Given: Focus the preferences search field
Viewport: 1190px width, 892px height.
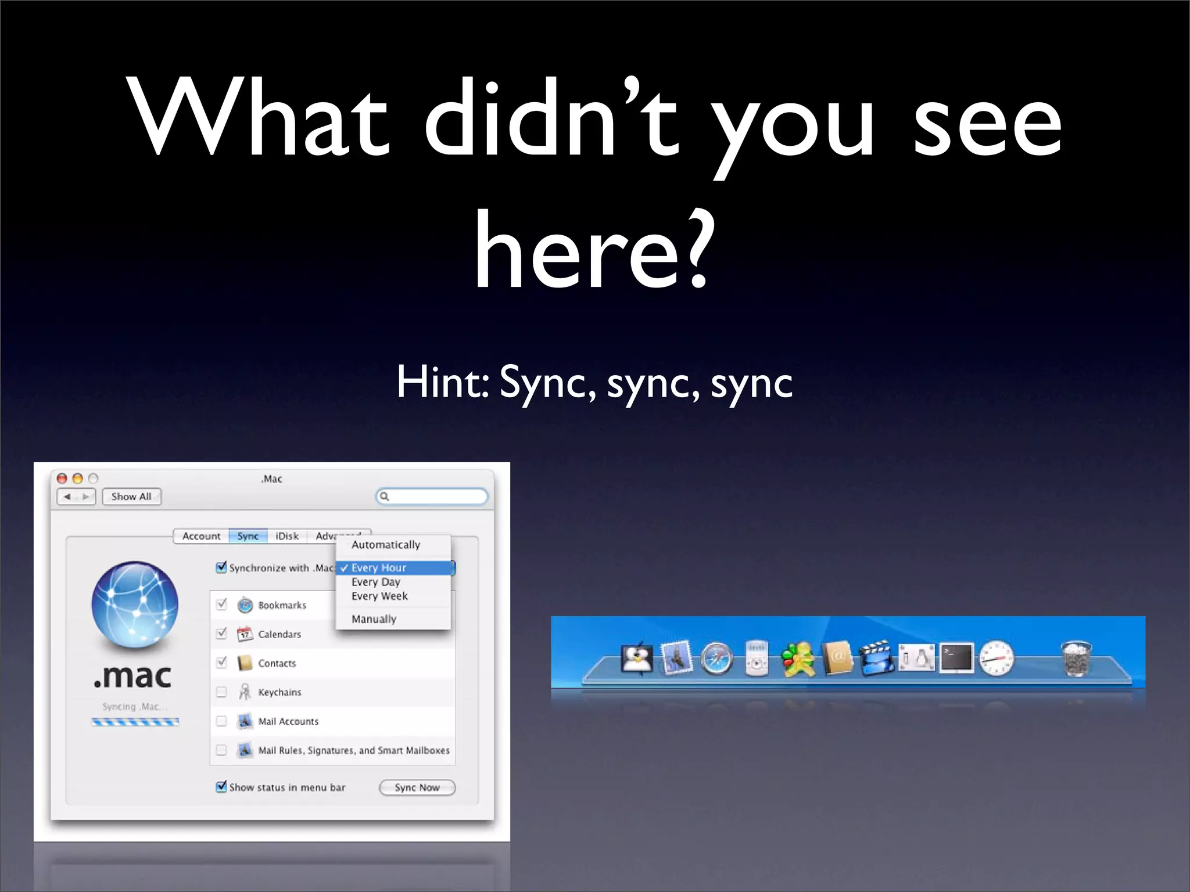Looking at the screenshot, I should tap(436, 497).
